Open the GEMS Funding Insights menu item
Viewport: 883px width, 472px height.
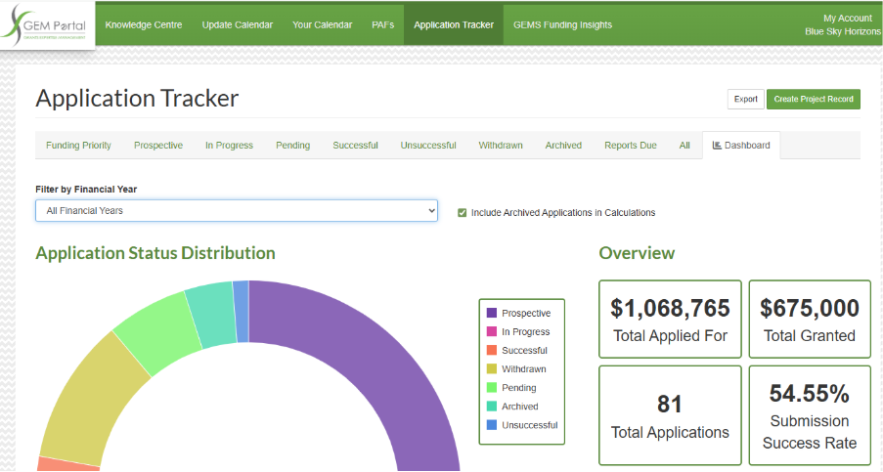pos(563,24)
